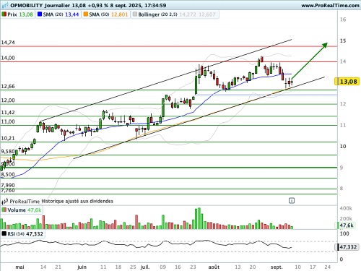Click the black RSI indicator icon
Image resolution: width=361 pixels, height=271 pixels.
coord(4,233)
